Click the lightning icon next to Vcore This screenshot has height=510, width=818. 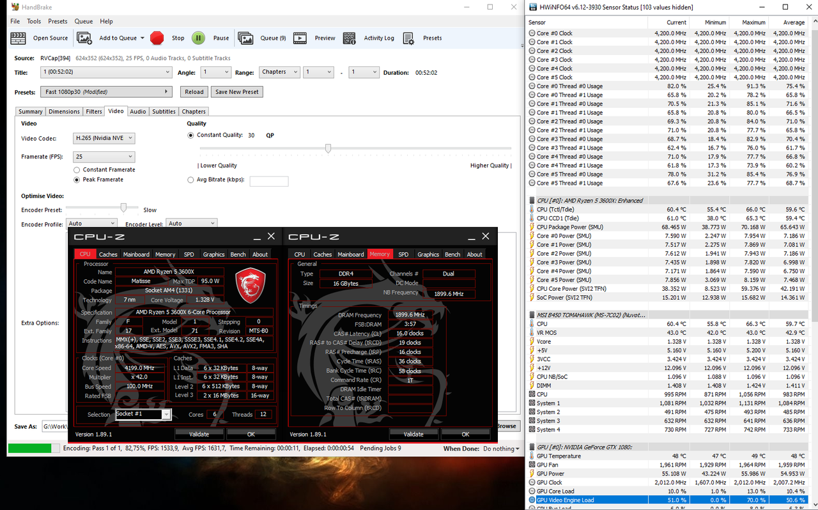click(532, 341)
